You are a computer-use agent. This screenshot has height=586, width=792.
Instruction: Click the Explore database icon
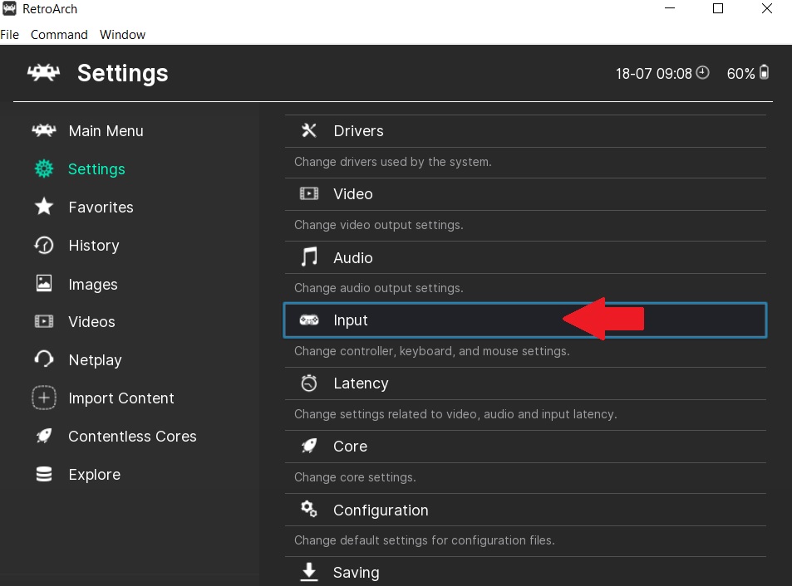click(44, 475)
